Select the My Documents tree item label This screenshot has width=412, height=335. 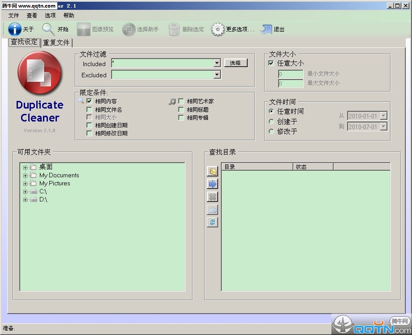point(59,175)
